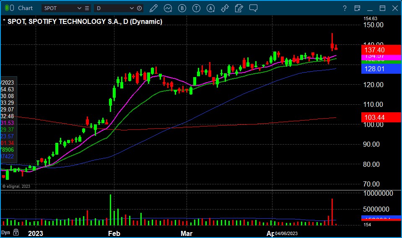Screen dimensions: 402x238
Task: Click the 2023 time axis label
Action: click(x=35, y=233)
